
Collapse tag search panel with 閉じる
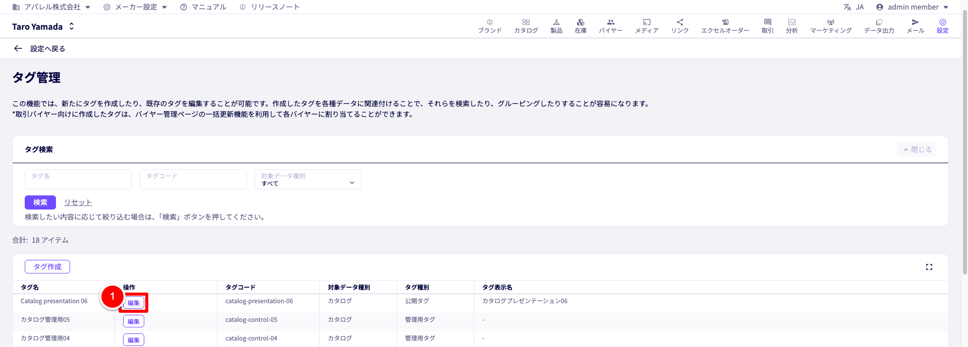coord(917,150)
